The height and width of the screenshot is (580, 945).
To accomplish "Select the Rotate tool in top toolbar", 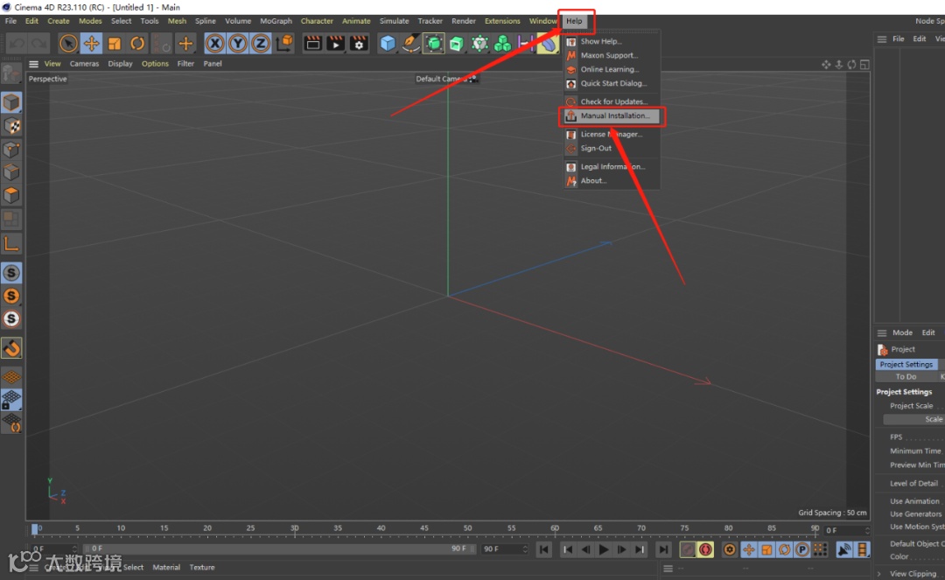I will [x=137, y=44].
